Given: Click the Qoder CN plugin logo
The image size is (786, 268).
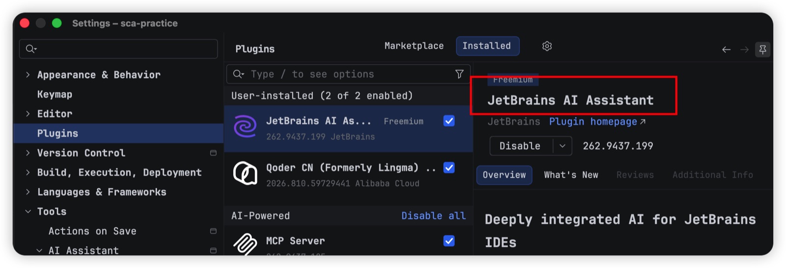Looking at the screenshot, I should [x=245, y=173].
